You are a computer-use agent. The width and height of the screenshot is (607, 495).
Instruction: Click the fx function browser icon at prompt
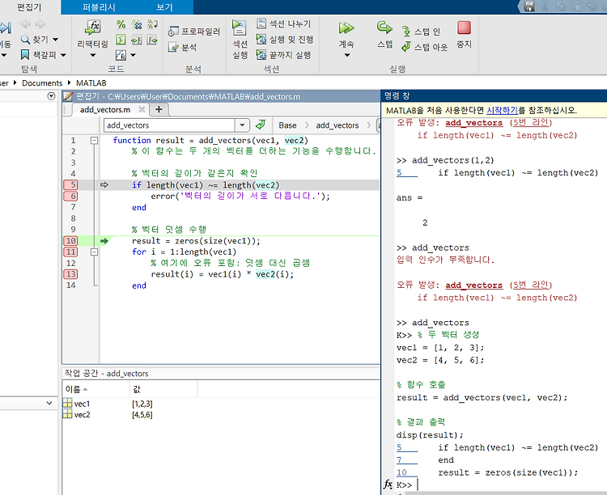point(388,484)
